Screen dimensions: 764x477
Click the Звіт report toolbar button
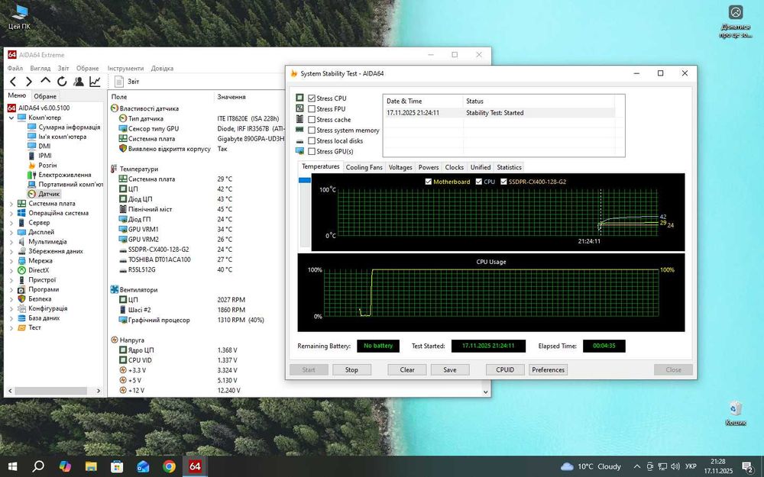[127, 82]
